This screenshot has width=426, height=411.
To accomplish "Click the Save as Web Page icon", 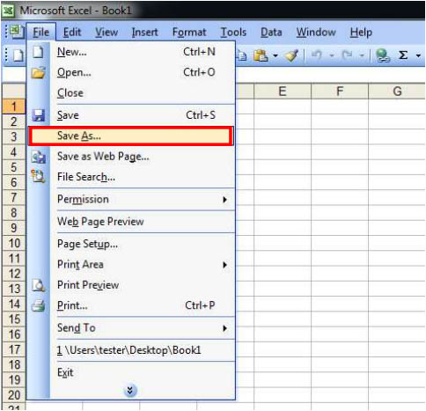I will click(39, 157).
